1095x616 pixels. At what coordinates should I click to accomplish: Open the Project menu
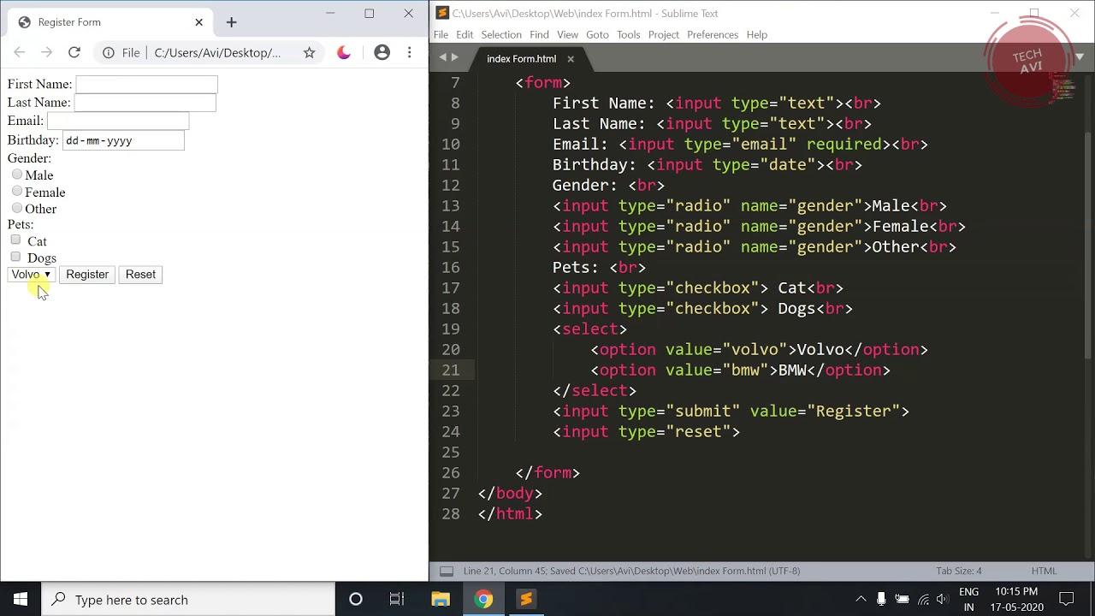click(x=664, y=34)
